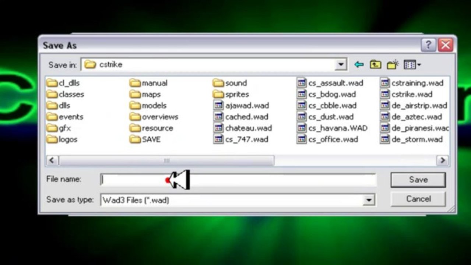Viewport: 471px width, 265px height.
Task: Create a new folder
Action: 393,64
